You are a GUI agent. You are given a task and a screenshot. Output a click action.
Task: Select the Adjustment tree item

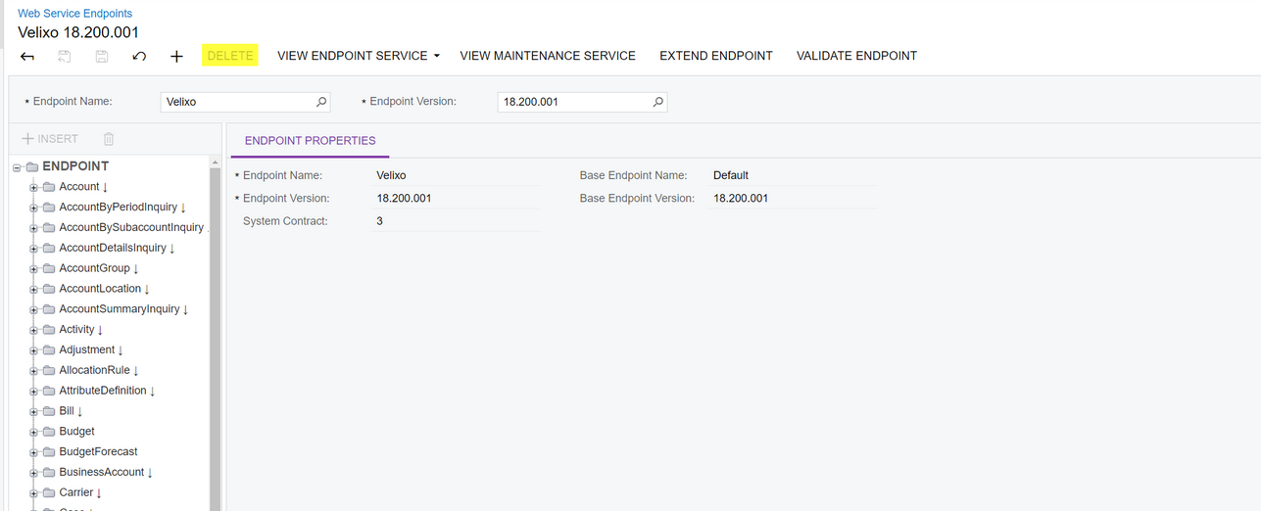click(87, 349)
